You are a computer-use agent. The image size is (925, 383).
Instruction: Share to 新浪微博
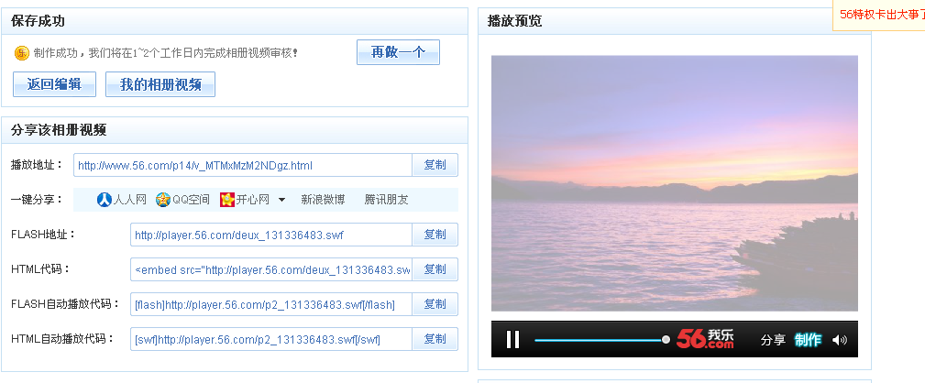coord(323,200)
